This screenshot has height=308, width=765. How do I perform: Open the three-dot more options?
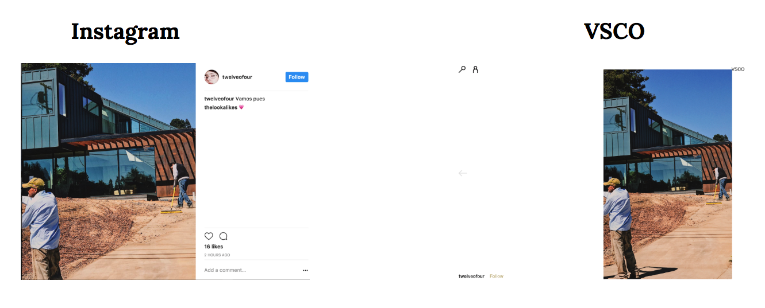[x=305, y=270]
